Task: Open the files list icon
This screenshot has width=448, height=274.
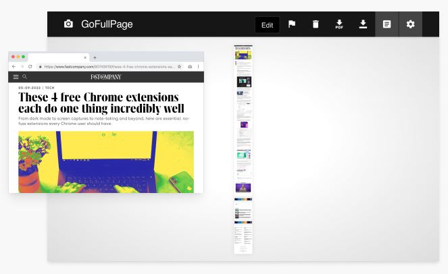Action: [x=387, y=24]
